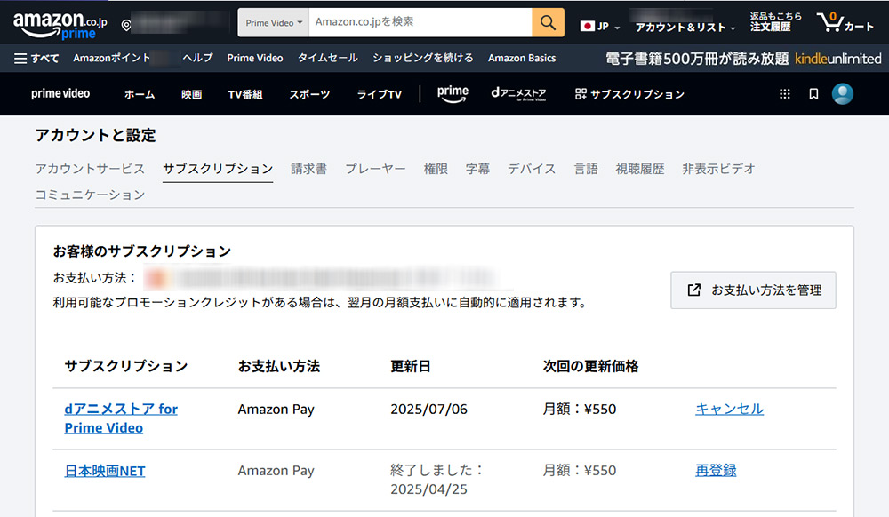Switch to 視聴履歴 tab

(x=640, y=169)
